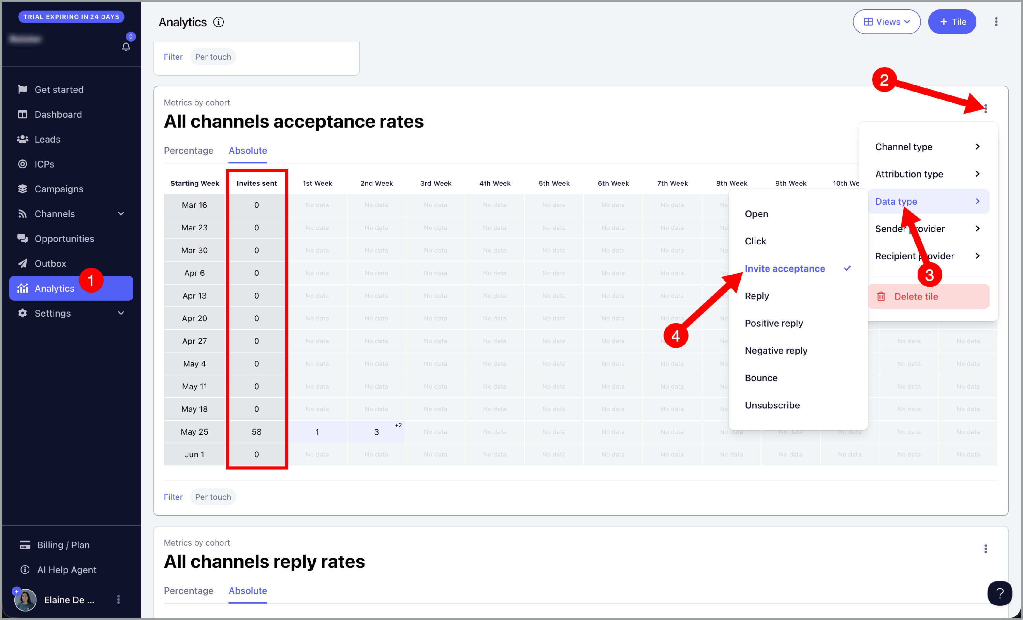Click Per touch chip below acceptance table
This screenshot has width=1023, height=620.
click(x=213, y=496)
